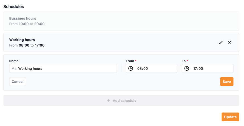Click the required From label
Image resolution: width=244 pixels, height=126 pixels.
(130, 61)
